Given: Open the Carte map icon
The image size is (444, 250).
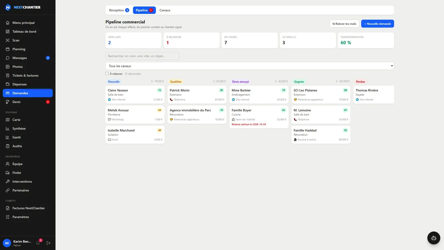Looking at the screenshot, I should [8, 120].
